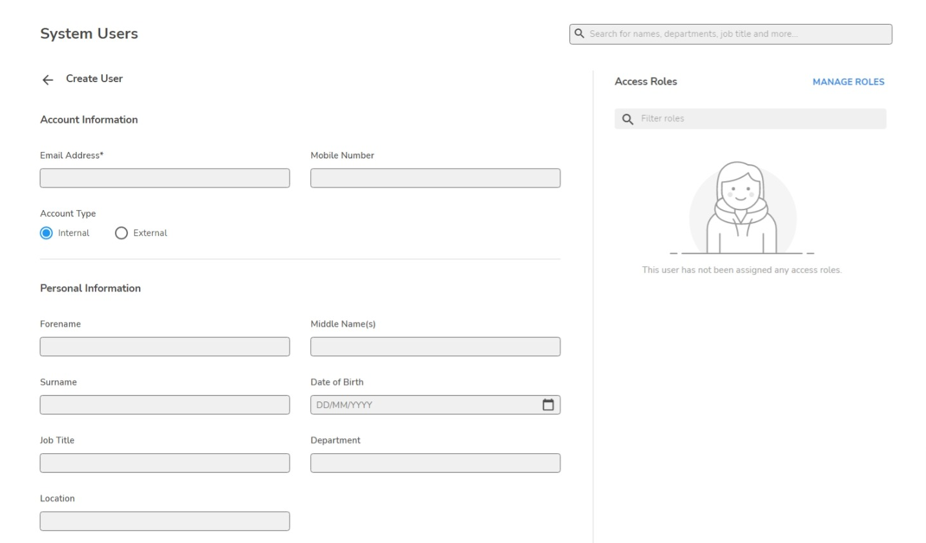Click the user avatar illustration

pos(742,208)
